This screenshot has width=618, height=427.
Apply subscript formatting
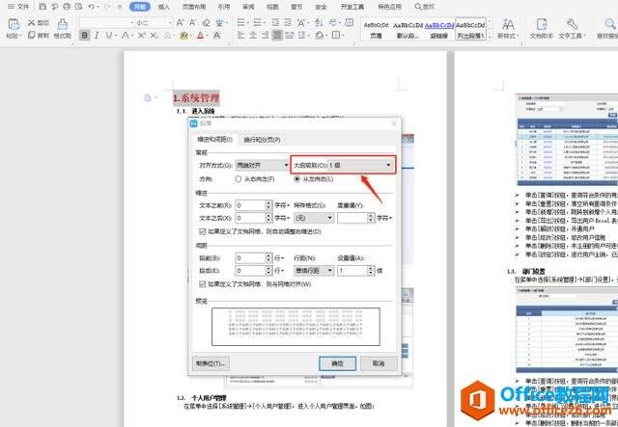(154, 35)
